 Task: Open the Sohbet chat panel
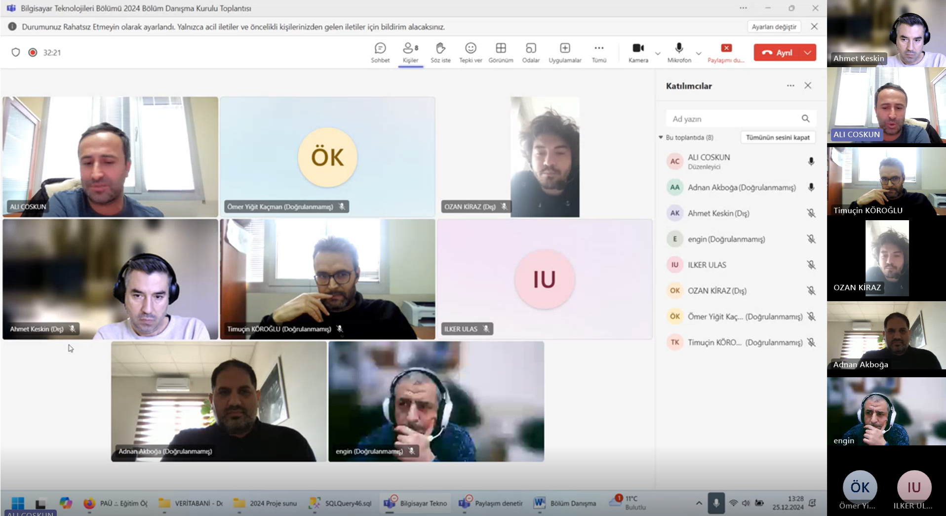380,52
